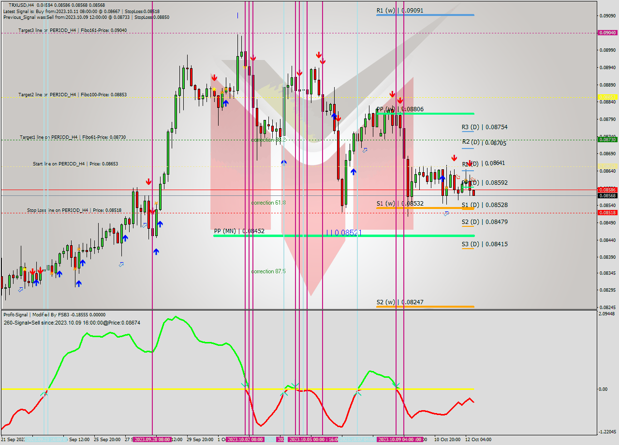Viewport: 619px width, 445px height.
Task: Select the R2 (D) 0.08705 daily label
Action: point(485,143)
